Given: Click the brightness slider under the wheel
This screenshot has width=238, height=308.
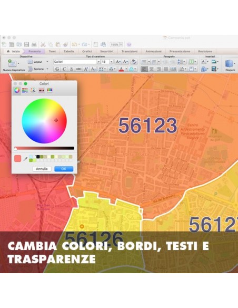Looking at the screenshot, I should 44,148.
